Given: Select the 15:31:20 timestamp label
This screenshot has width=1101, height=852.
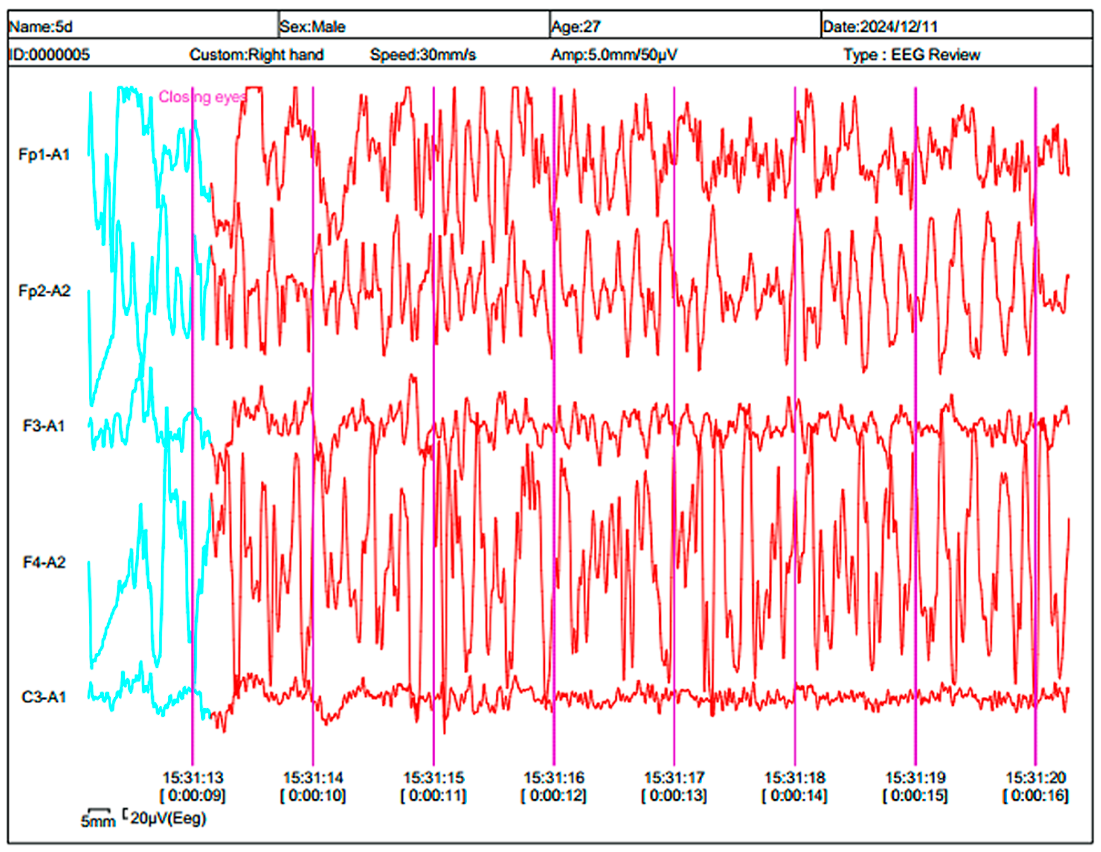Looking at the screenshot, I should point(1036,777).
